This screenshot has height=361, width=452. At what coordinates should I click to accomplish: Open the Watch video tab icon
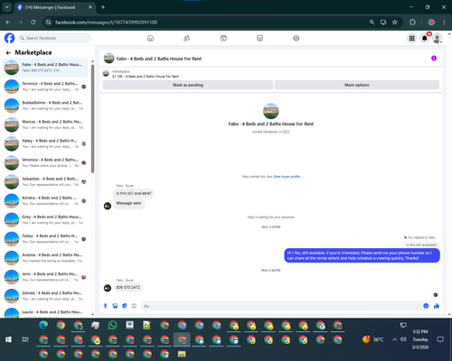point(223,38)
